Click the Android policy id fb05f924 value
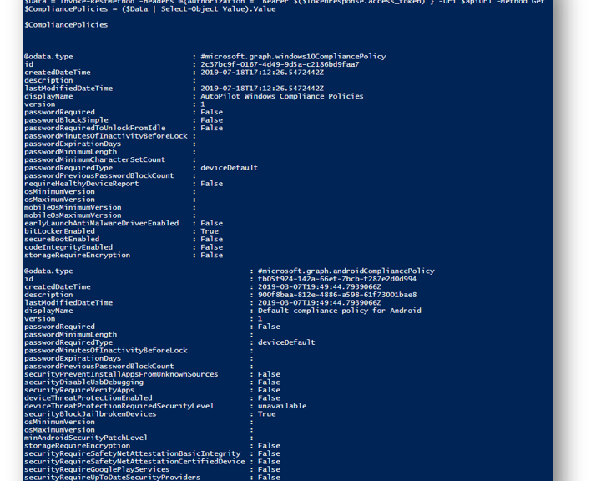Screen dimensions: 591x481 [337, 279]
